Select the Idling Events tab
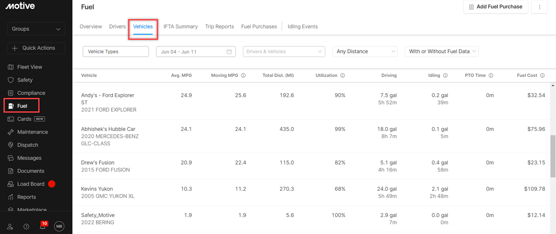 pos(302,26)
